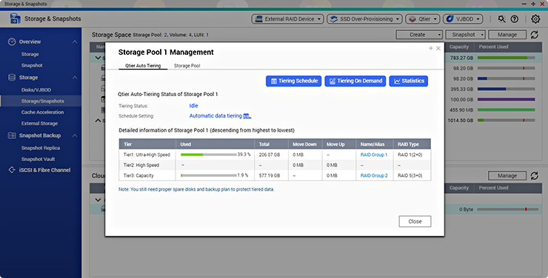Click the 1014.50 GB capacity cell

tap(461, 121)
